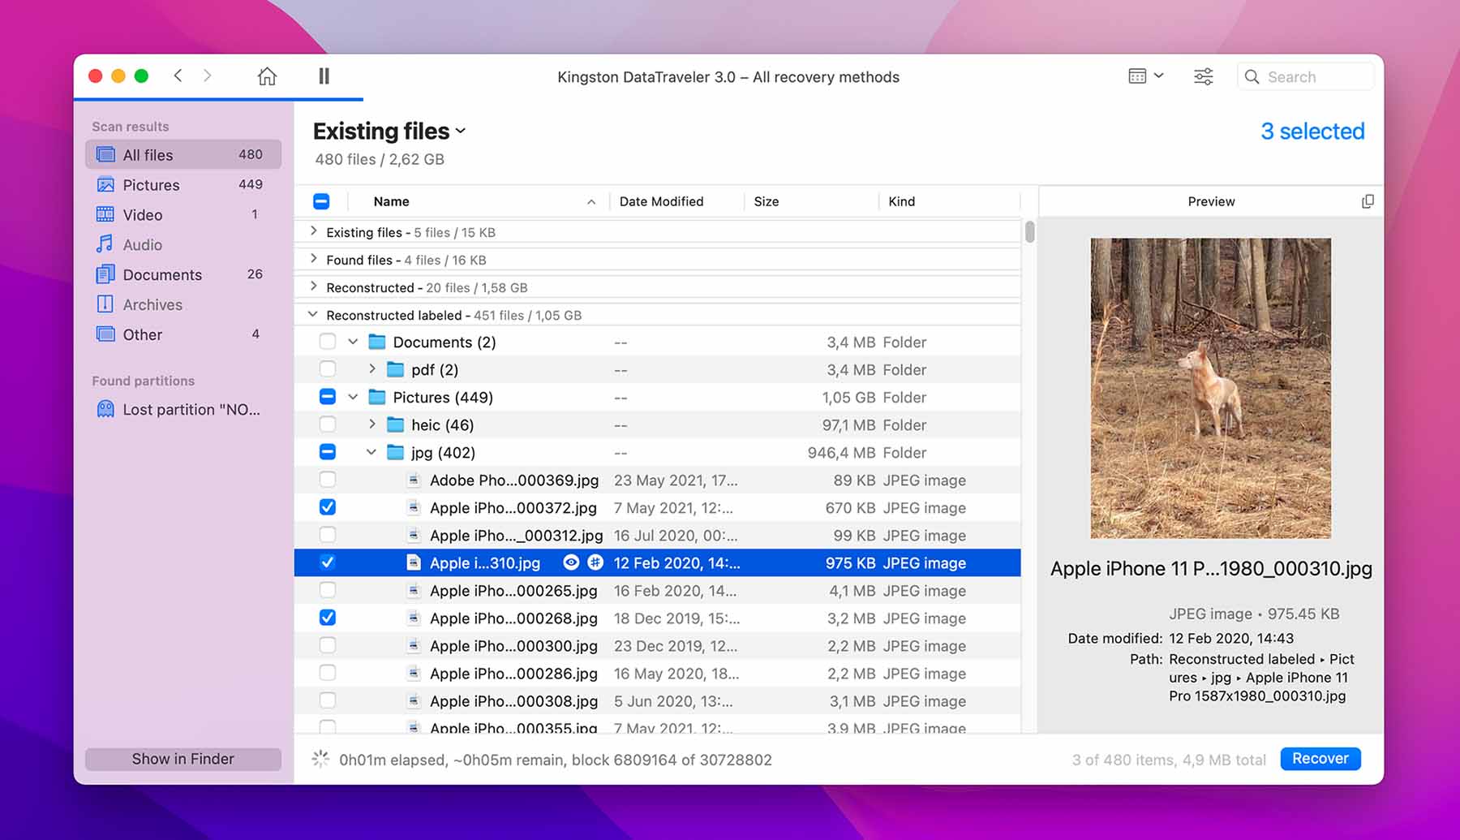
Task: Click the magnifier icon in Search
Action: (1252, 77)
